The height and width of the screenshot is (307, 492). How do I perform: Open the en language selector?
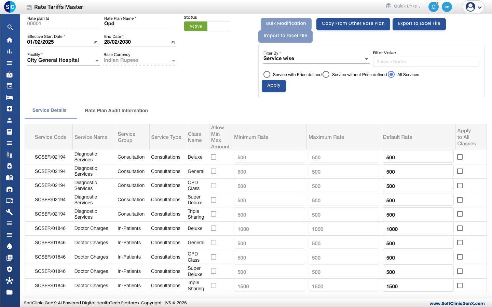pos(447,7)
